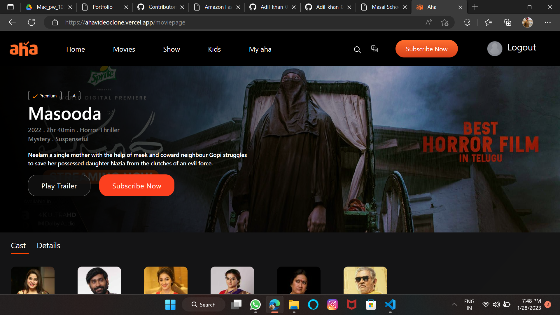The width and height of the screenshot is (560, 315).
Task: Open the search icon in the navbar
Action: pyautogui.click(x=357, y=50)
